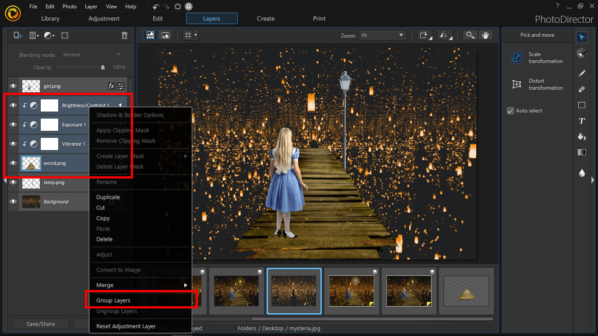598x336 pixels.
Task: Click the layer mask square icon
Action: pos(65,35)
